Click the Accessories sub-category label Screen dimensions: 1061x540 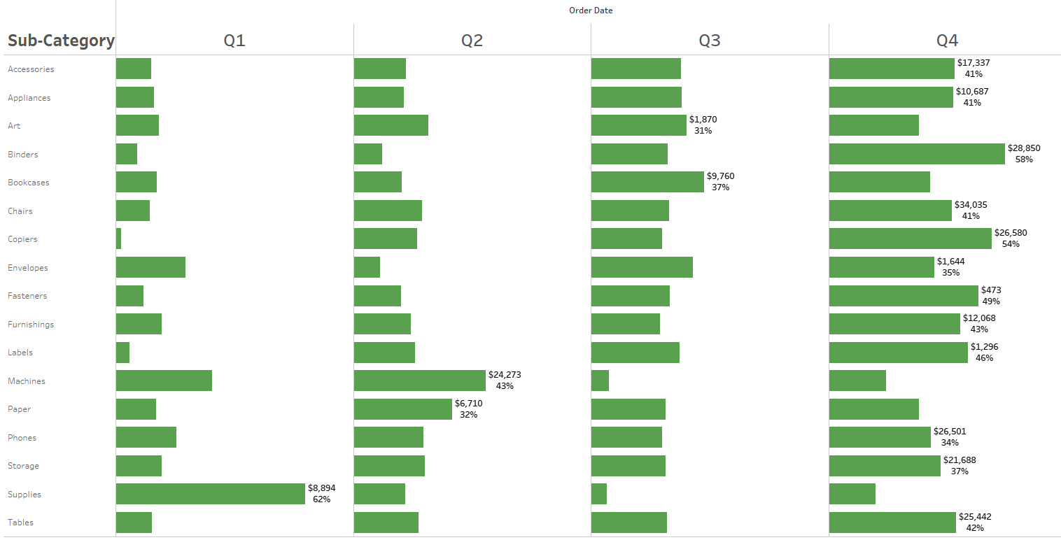[31, 69]
